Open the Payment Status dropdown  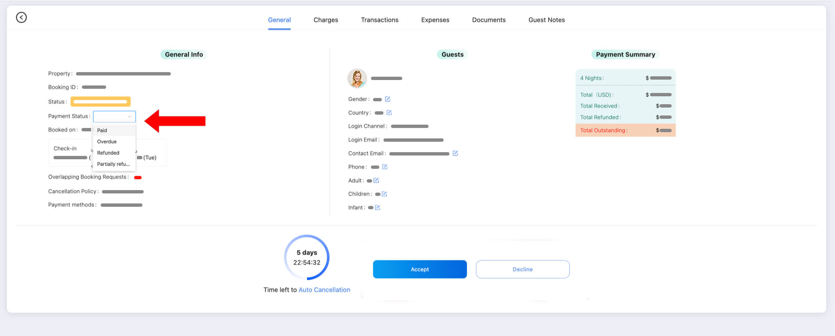[114, 117]
